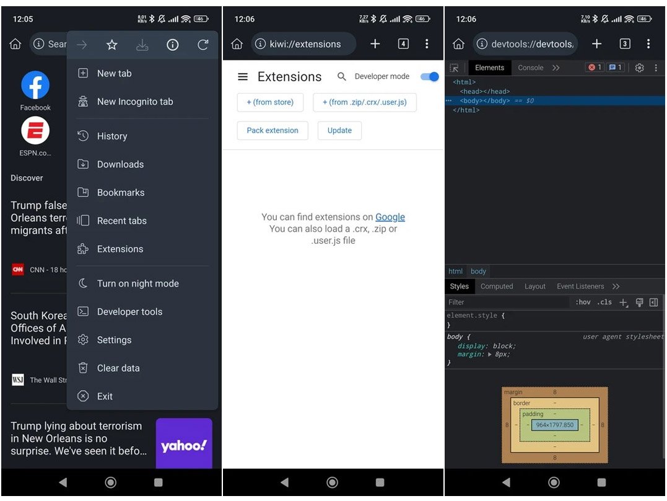Click the Pack extension button

pos(272,130)
